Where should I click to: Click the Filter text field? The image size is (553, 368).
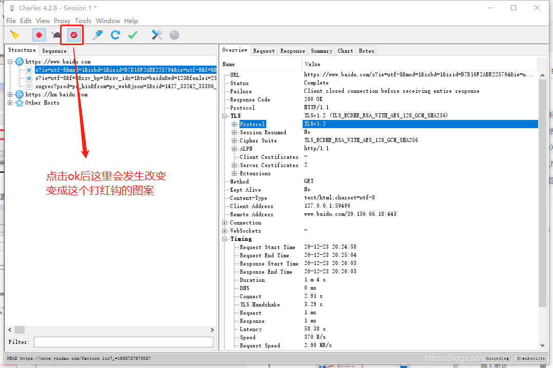pyautogui.click(x=124, y=342)
